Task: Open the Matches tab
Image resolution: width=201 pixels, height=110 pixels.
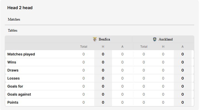Action: point(14,19)
